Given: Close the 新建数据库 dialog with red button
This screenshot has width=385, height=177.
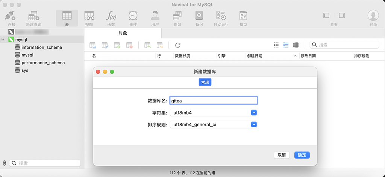Looking at the screenshot, I should pos(98,72).
